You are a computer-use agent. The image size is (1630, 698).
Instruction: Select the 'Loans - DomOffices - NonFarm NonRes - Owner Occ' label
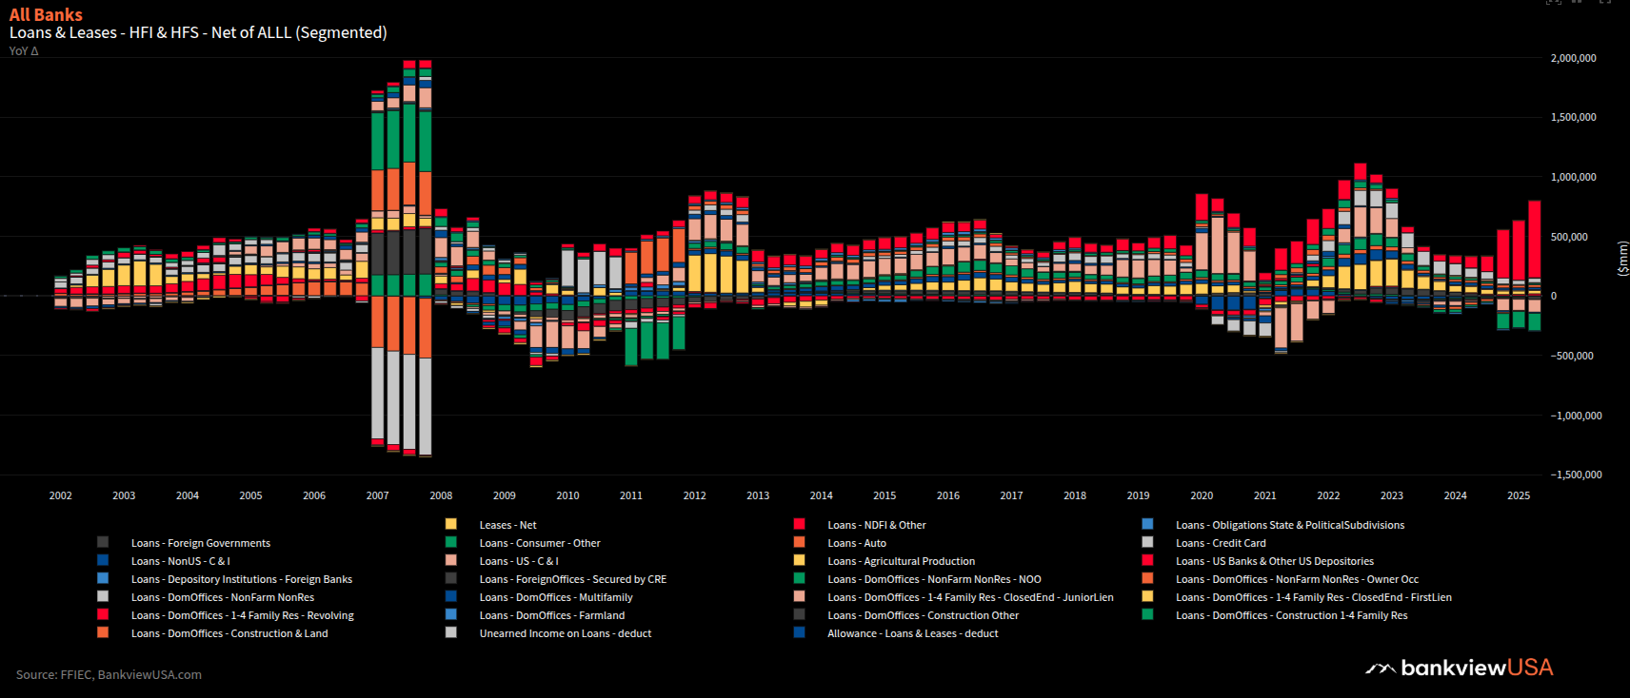(x=1297, y=579)
